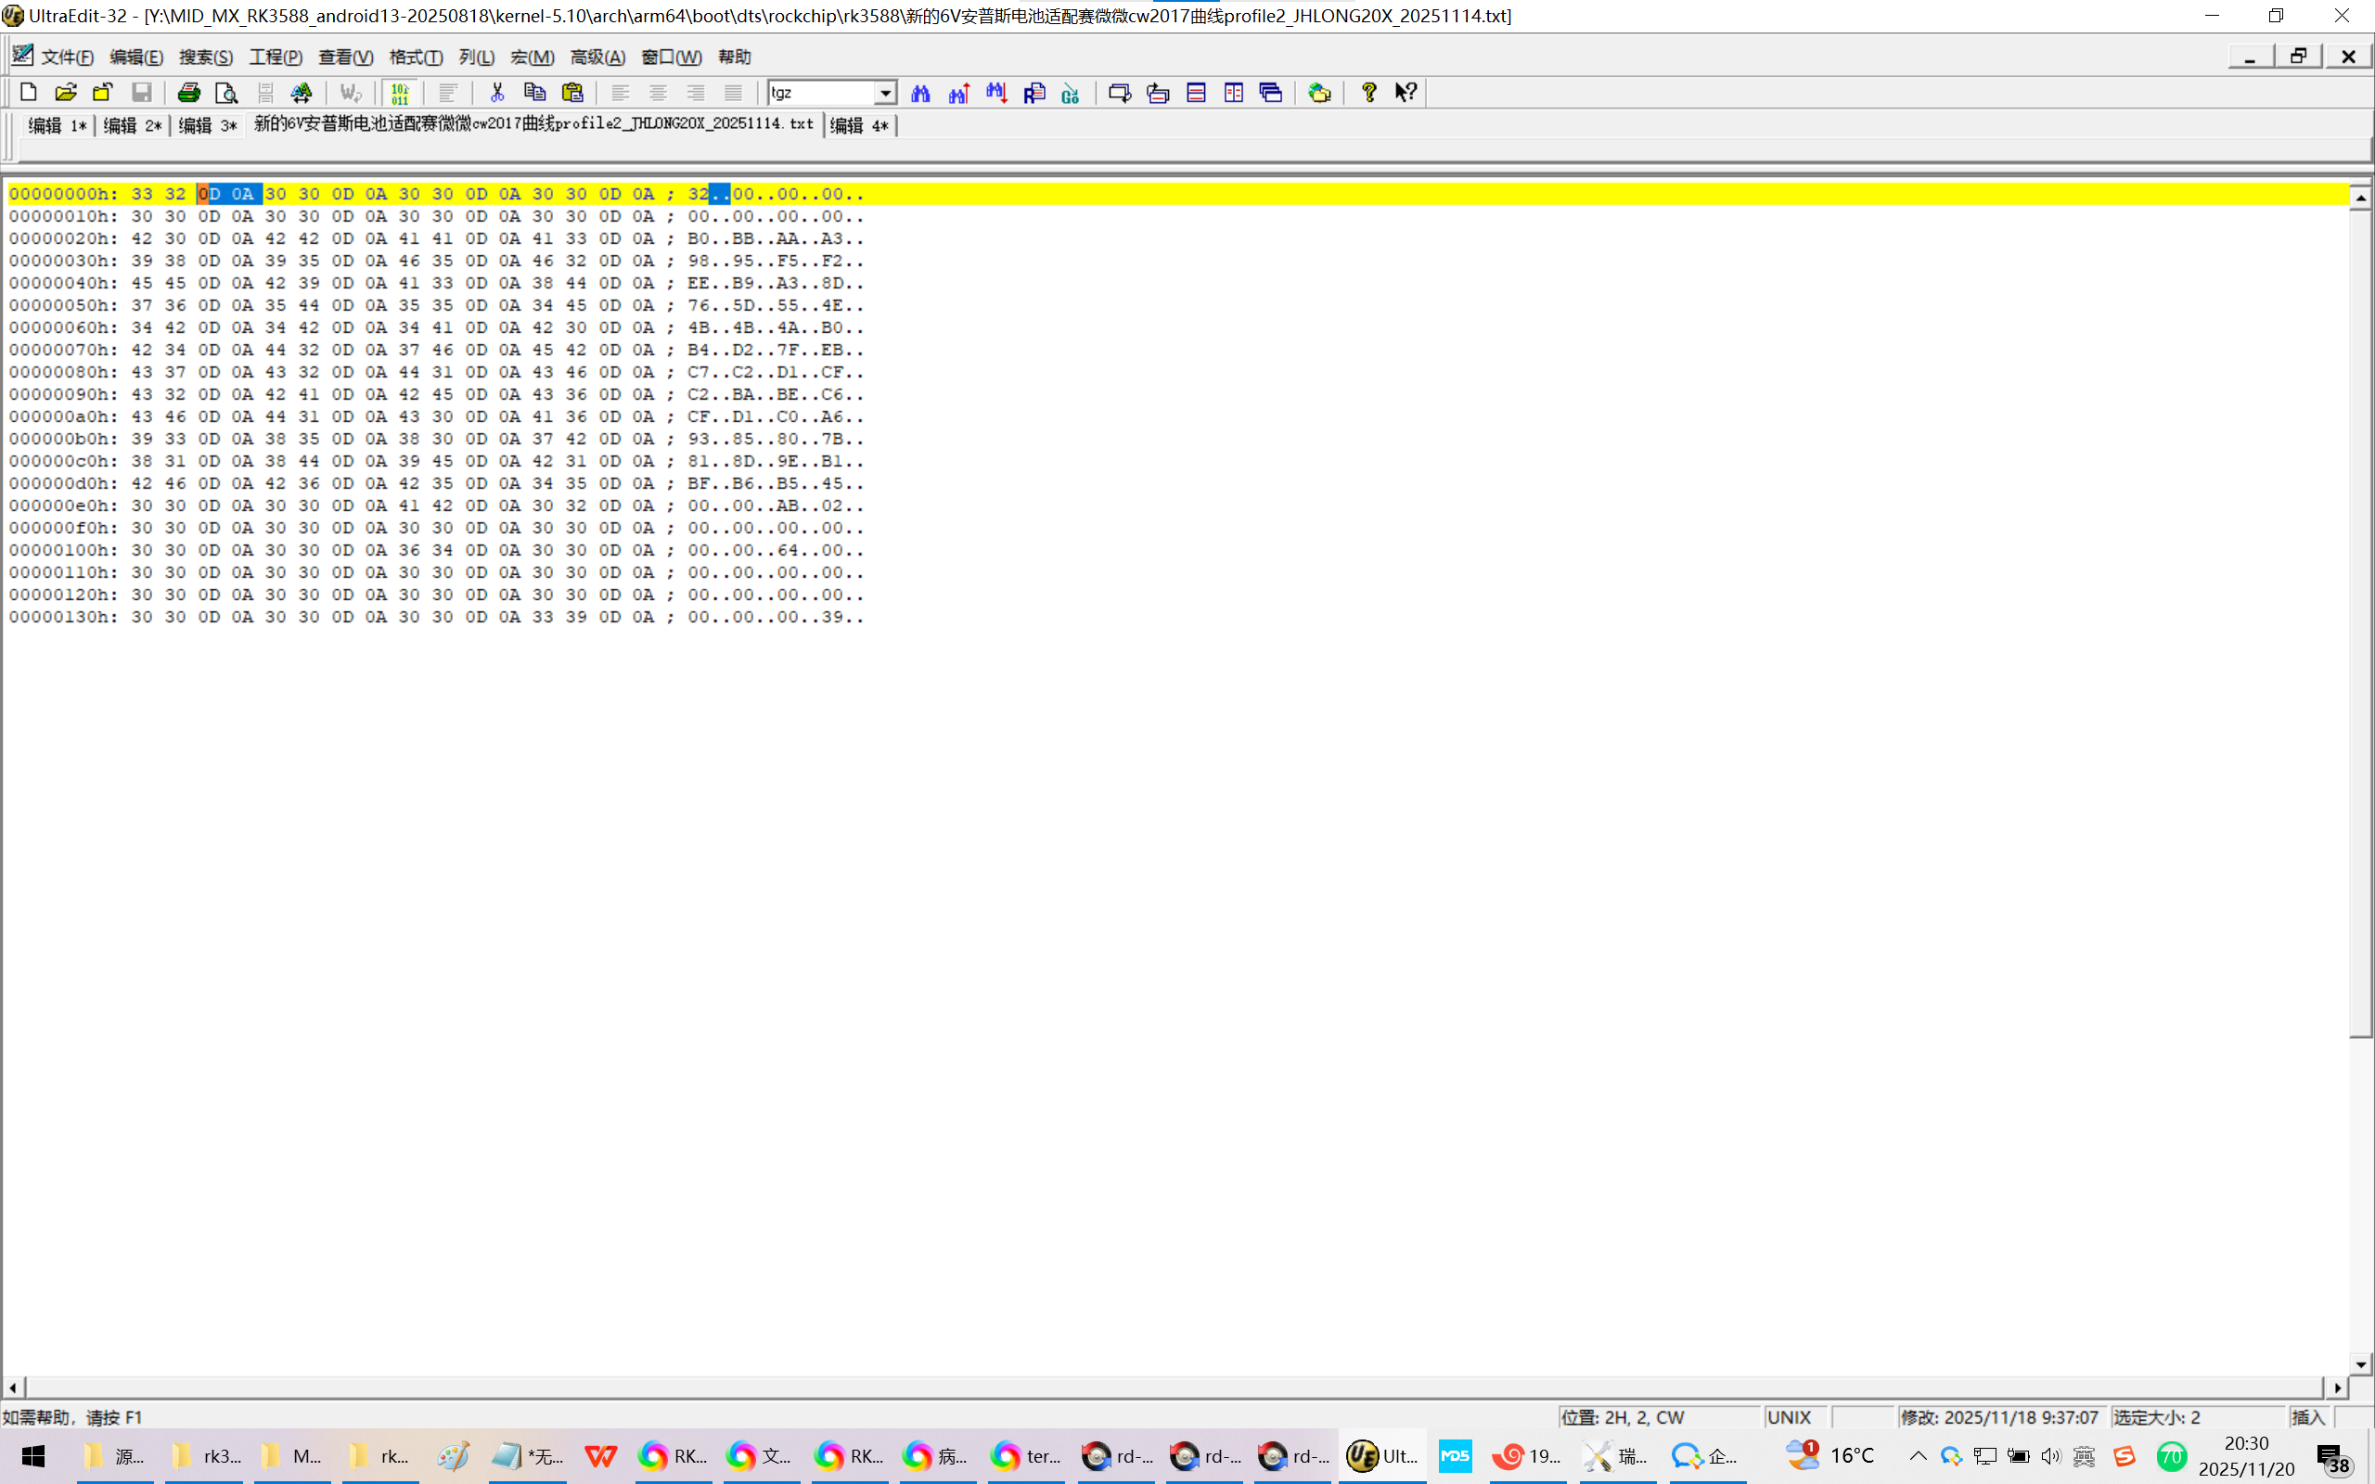
Task: Click the Paste clipboard icon
Action: (x=573, y=92)
